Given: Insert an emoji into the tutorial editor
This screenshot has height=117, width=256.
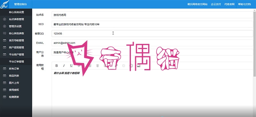Looking at the screenshot, I should pyautogui.click(x=131, y=65).
